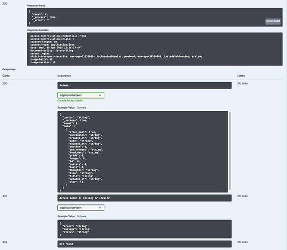Click "emotion": 0 line

pyautogui.click(x=78, y=146)
